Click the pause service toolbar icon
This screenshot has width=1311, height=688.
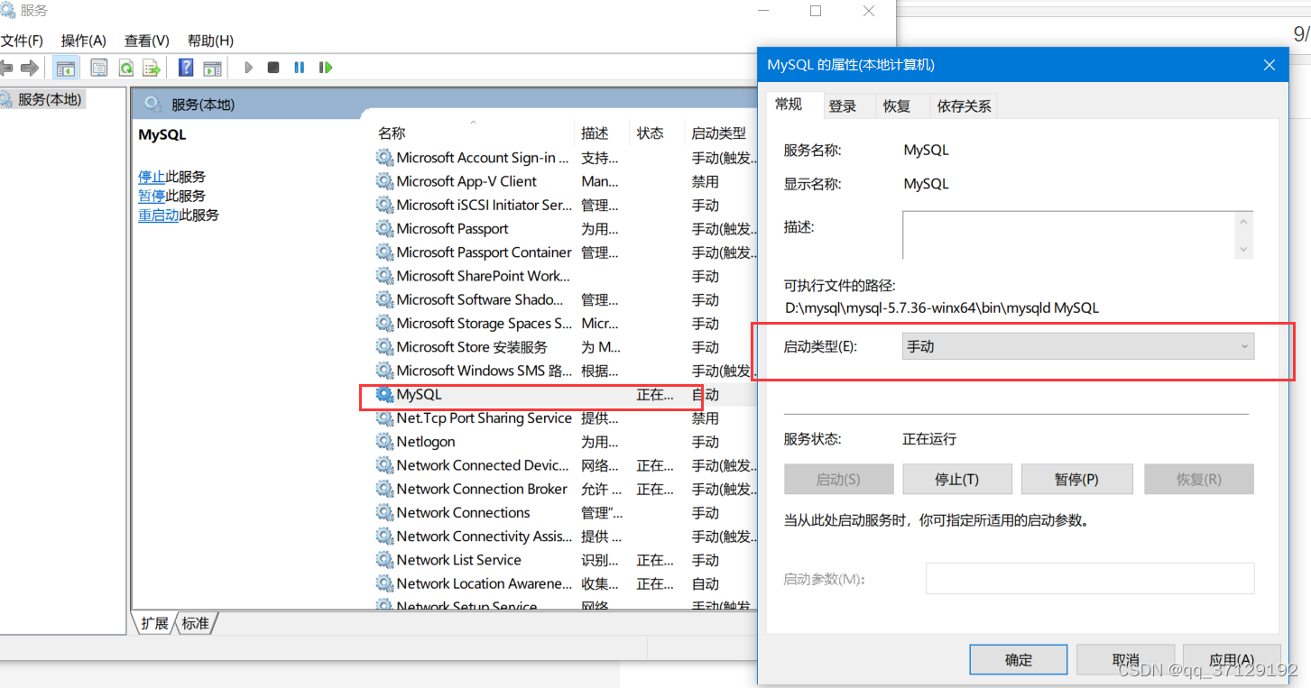tap(300, 68)
